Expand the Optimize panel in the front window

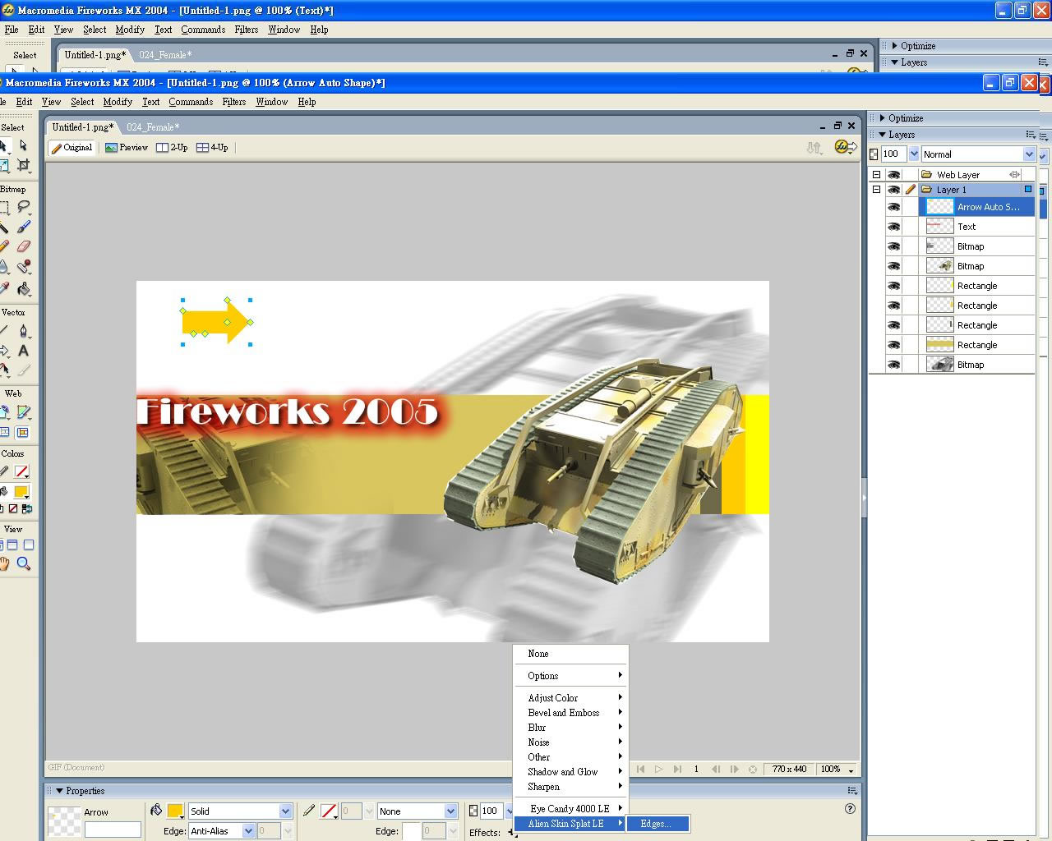point(882,118)
